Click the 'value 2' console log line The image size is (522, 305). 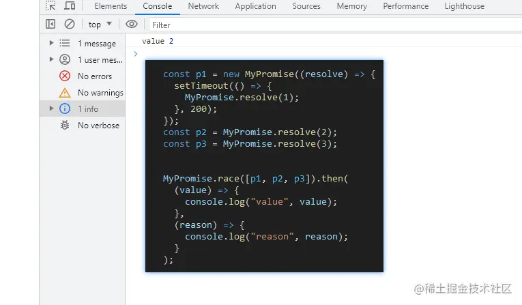(158, 41)
